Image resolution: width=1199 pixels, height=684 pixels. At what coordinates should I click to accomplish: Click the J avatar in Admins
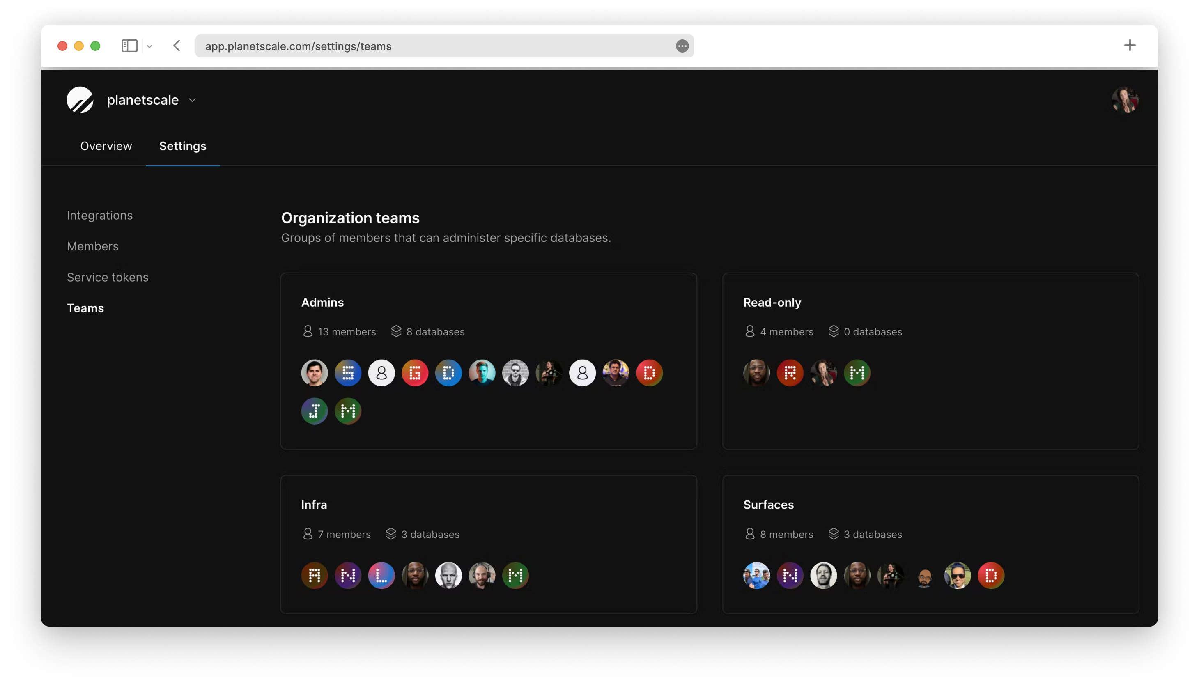[314, 411]
